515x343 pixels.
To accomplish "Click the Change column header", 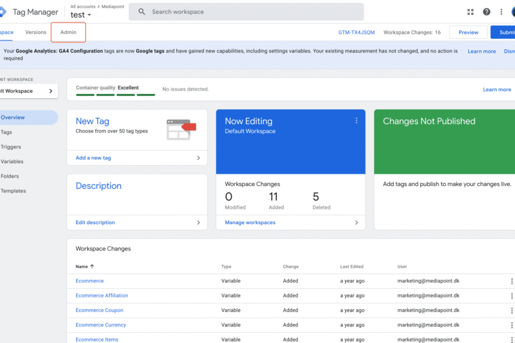I will pyautogui.click(x=291, y=266).
